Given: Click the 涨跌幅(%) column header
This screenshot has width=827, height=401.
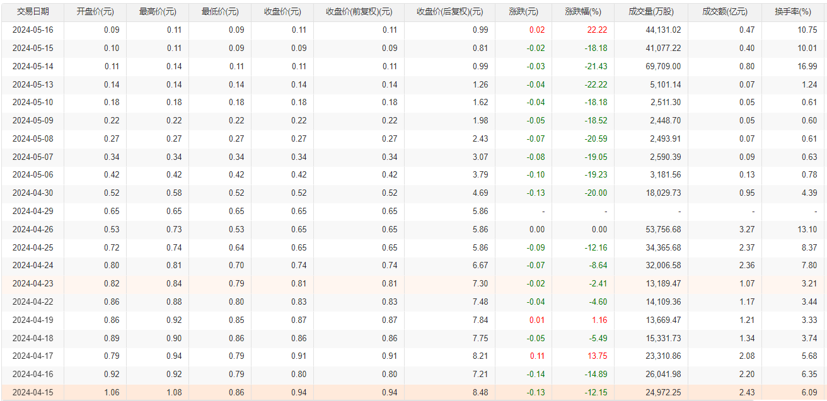Looking at the screenshot, I should [x=583, y=12].
